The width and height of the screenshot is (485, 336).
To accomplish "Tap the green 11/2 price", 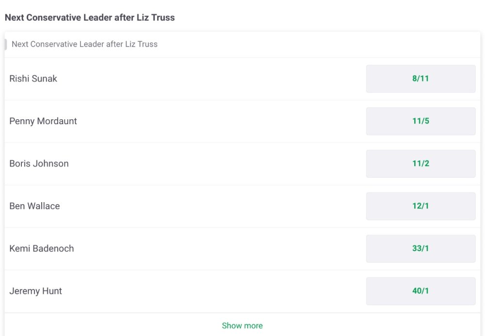I will click(420, 163).
